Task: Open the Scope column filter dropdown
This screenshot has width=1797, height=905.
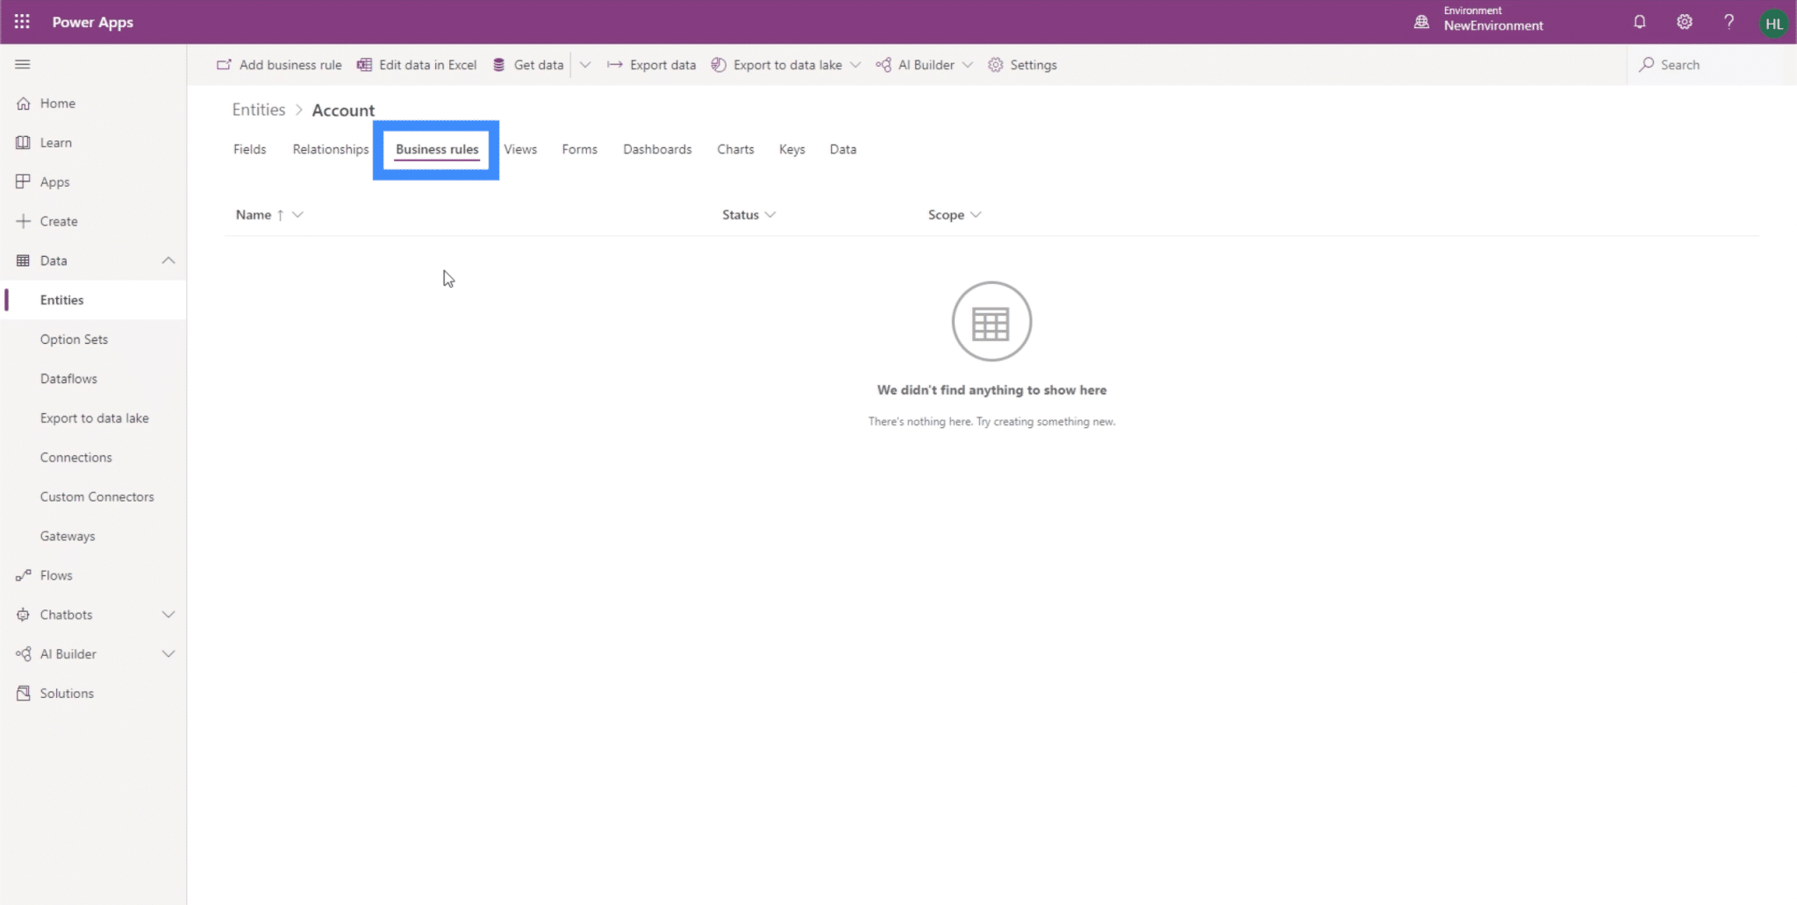Action: (976, 215)
